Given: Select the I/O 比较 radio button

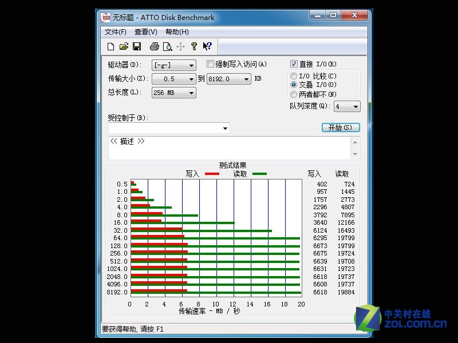Looking at the screenshot, I should click(294, 76).
